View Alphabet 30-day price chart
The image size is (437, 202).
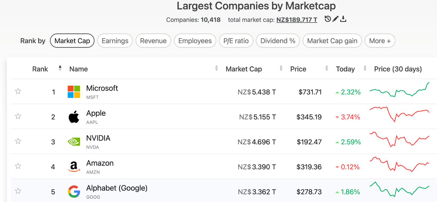[x=399, y=189]
